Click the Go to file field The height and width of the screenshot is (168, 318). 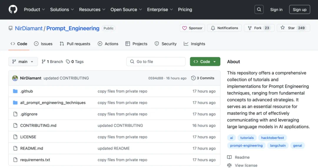pyautogui.click(x=156, y=61)
